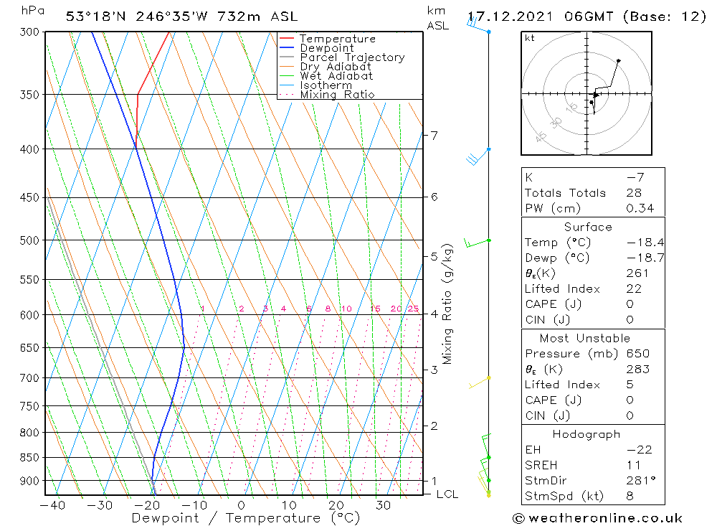Click the 900 hPa pressure label
Viewport: 717px width, 526px height.
[29, 481]
